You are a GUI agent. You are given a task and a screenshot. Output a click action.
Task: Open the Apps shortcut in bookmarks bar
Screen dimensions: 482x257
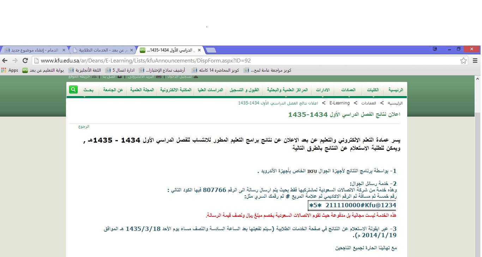[10, 70]
